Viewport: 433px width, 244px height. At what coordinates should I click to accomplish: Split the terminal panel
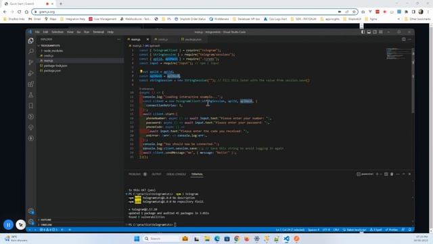[x=386, y=174]
